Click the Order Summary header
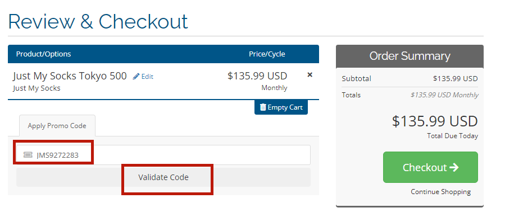The image size is (505, 217). 410,56
